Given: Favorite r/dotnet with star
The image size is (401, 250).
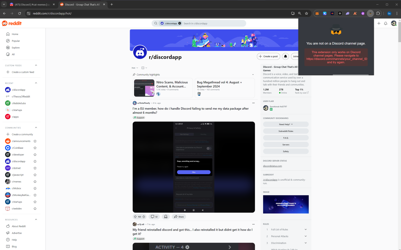Looking at the screenshot, I should pyautogui.click(x=35, y=168).
